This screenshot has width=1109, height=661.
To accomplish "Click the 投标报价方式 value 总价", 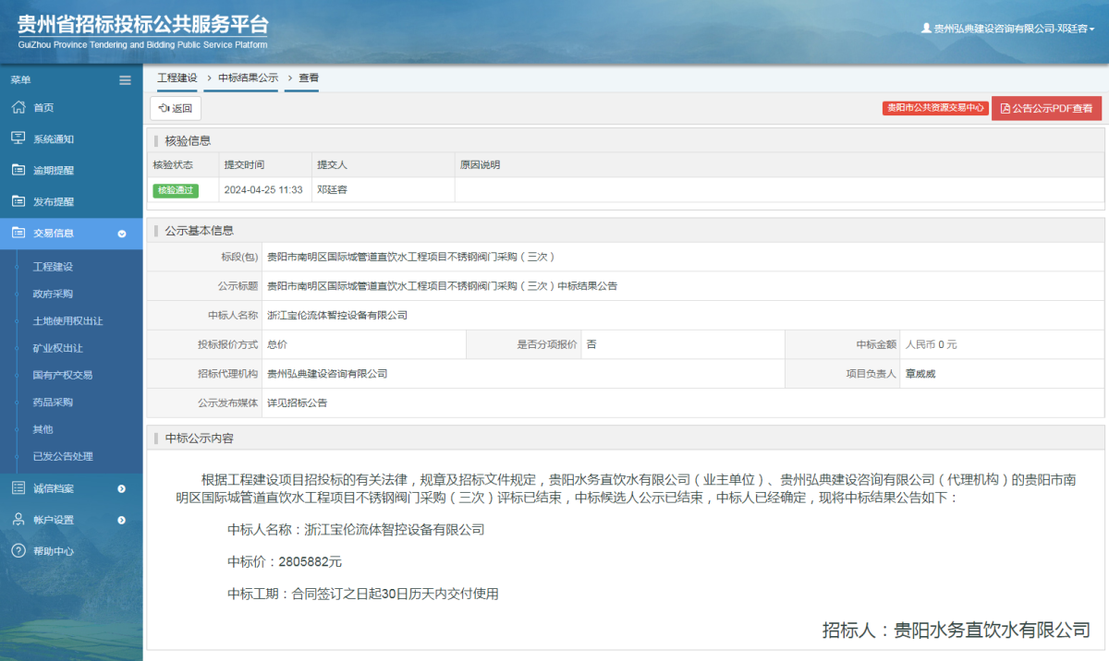I will tap(277, 344).
